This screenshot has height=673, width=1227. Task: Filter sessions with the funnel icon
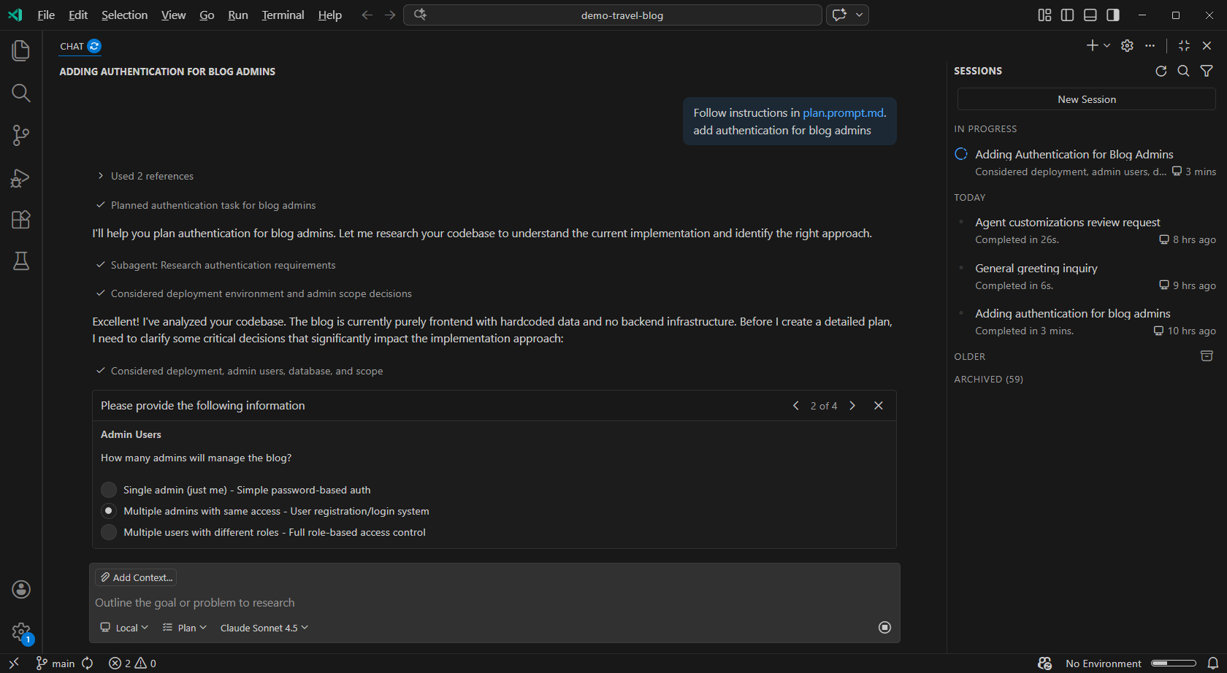point(1206,71)
